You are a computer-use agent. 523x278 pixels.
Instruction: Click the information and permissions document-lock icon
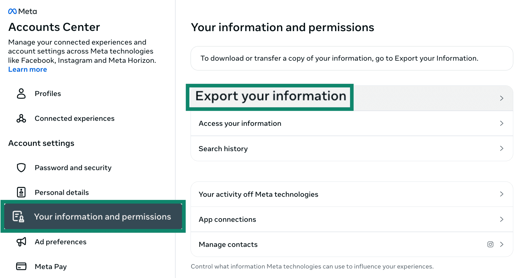18,217
